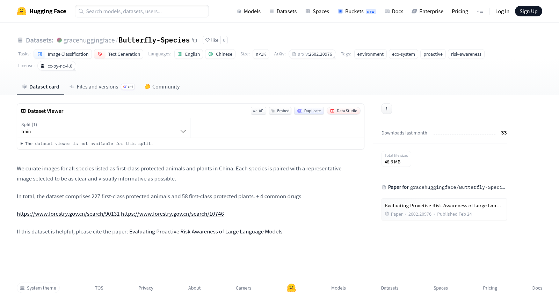Switch to Files and versions tab

(x=102, y=87)
